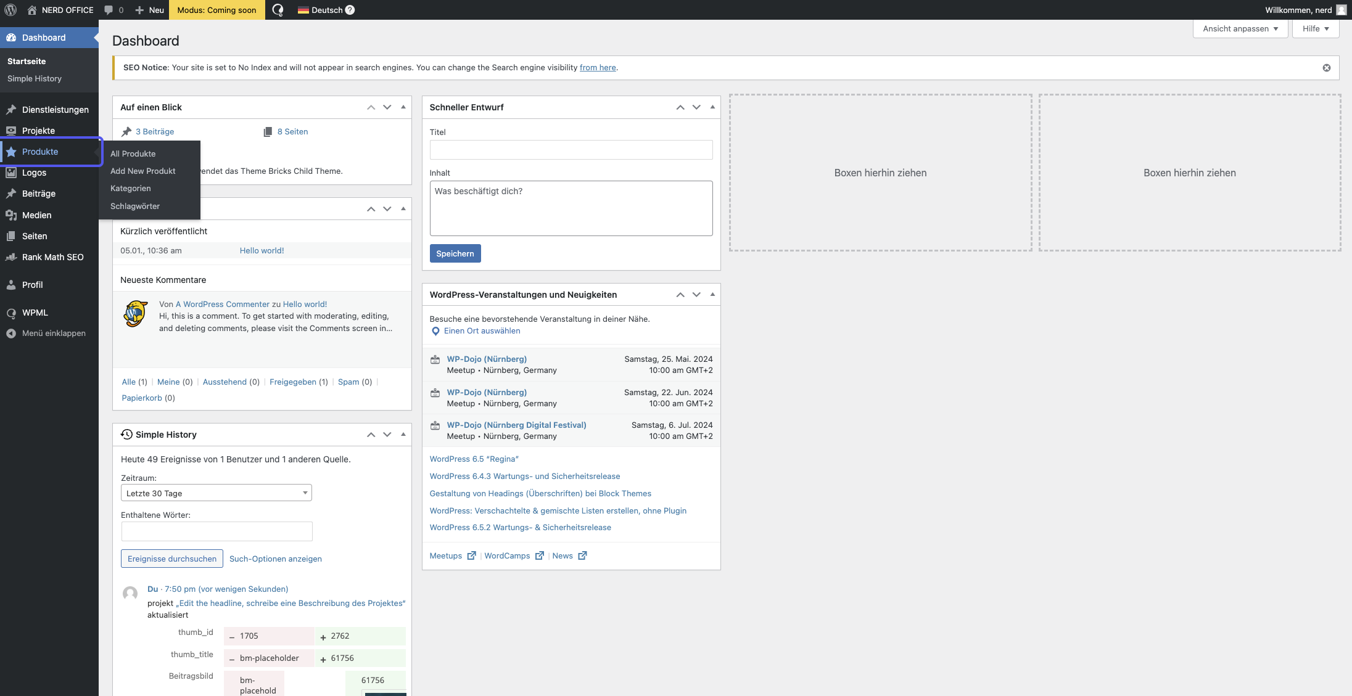
Task: Open the Zeitraum Letzte 30 Tage dropdown
Action: click(x=216, y=493)
